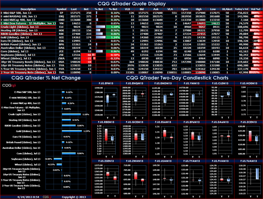Click the CQG logo in the footer bar
263x199 pixels.
pos(47,197)
